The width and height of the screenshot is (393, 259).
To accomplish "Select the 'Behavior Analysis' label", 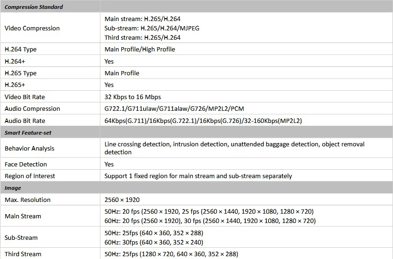I will coord(30,148).
